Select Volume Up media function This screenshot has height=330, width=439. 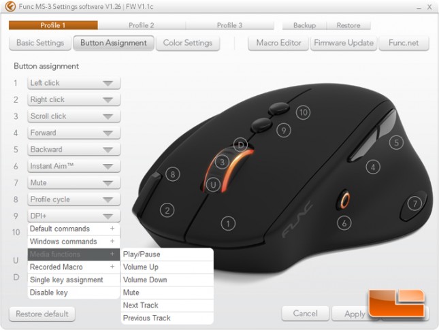(x=167, y=267)
